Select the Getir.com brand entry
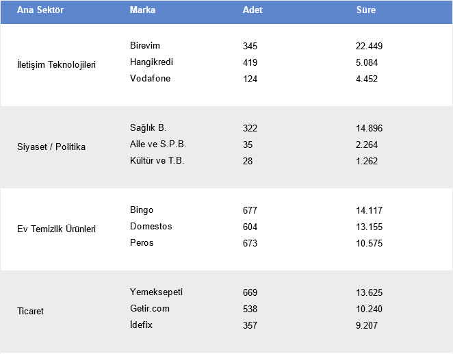This screenshot has height=354, width=453. (x=149, y=309)
